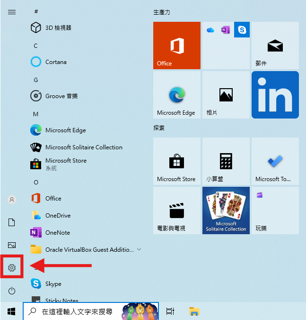Click the M letter header
Viewport: 306px width, 320px height.
[x=35, y=114]
